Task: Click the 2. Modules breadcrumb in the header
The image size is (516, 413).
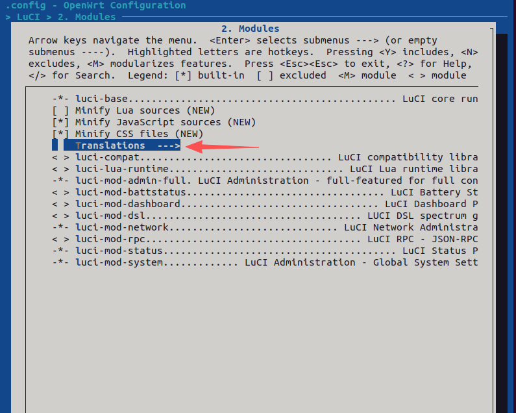Action: point(87,17)
